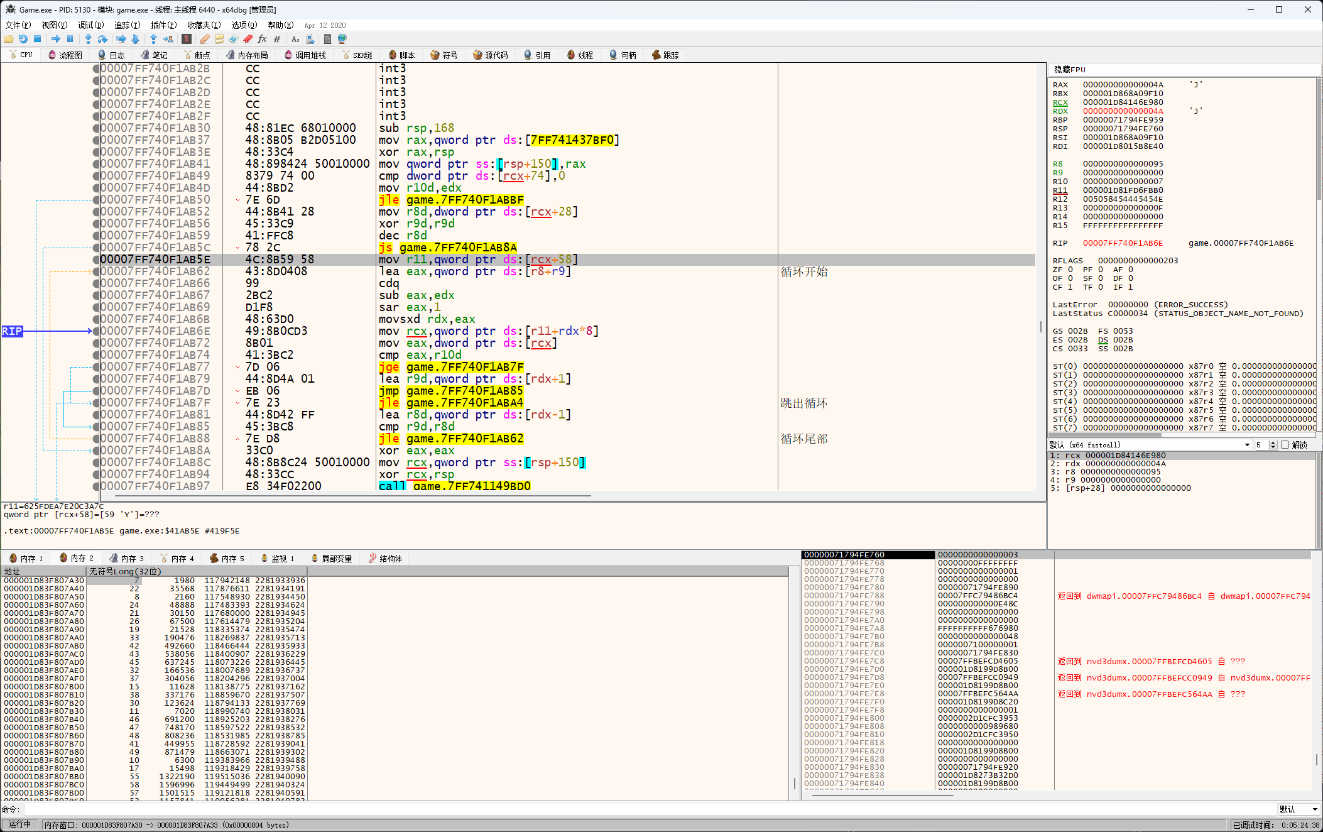This screenshot has width=1323, height=832.
Task: Open the 默认 dropdown beside command bar
Action: 1298,809
